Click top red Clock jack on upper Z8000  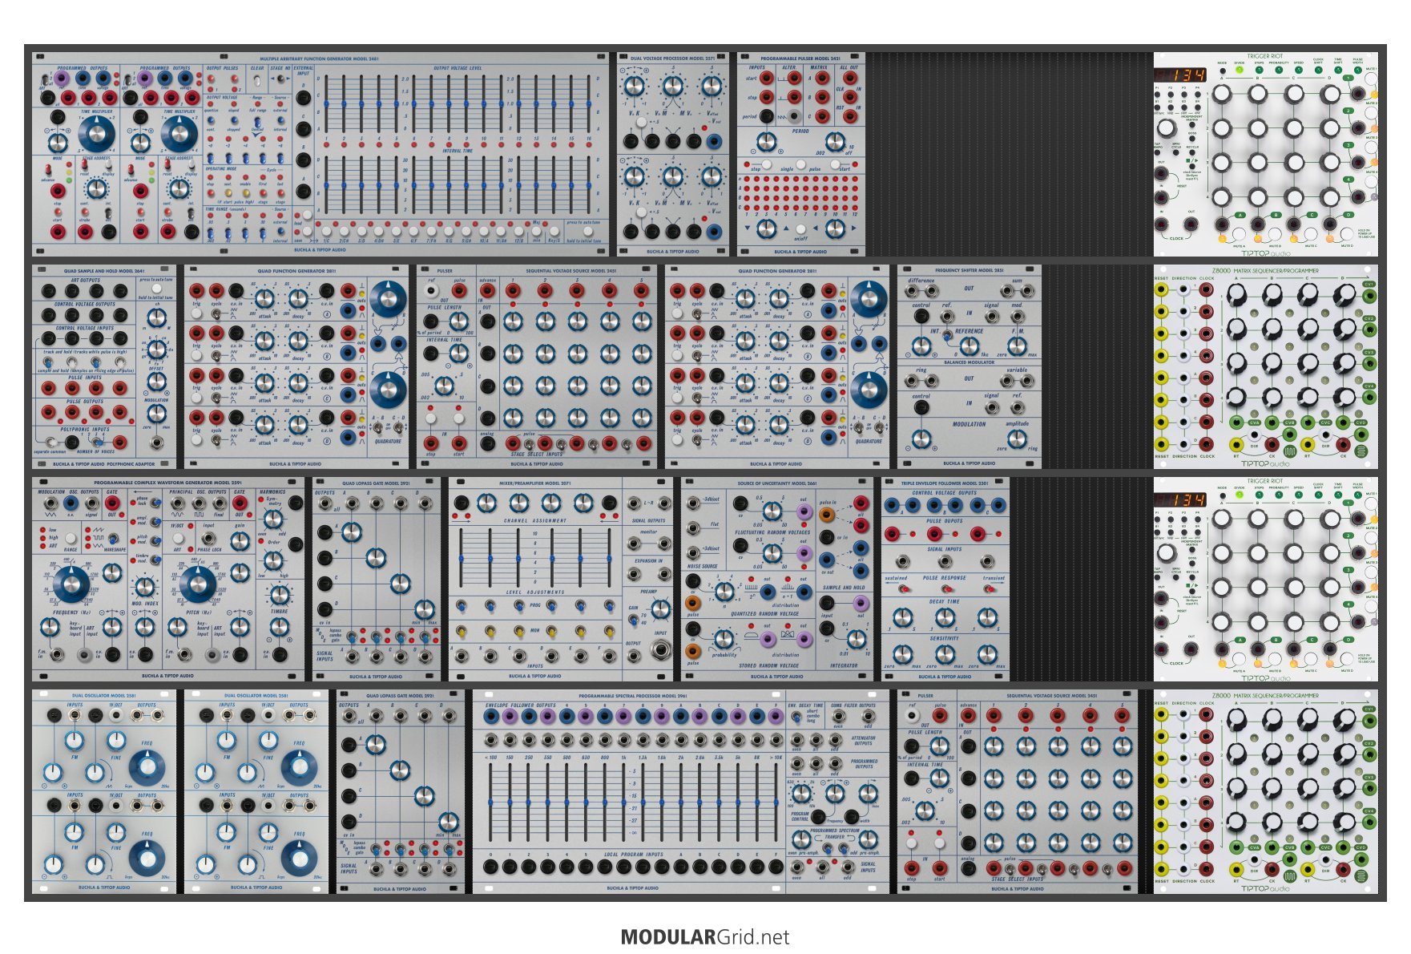click(x=1207, y=289)
